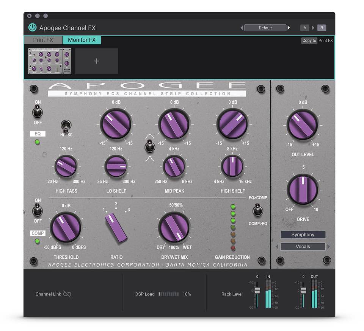Click the LO SHELF gain knob

coord(116,124)
